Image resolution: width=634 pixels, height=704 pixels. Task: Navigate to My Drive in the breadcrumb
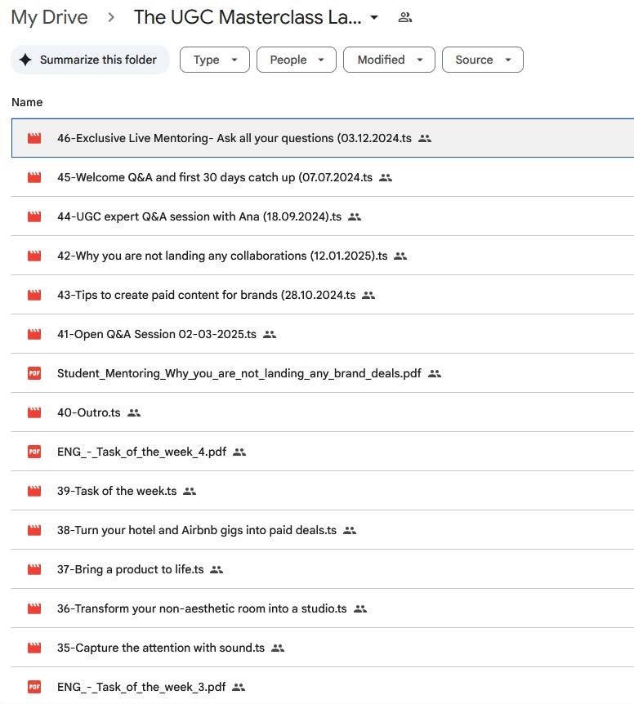50,17
